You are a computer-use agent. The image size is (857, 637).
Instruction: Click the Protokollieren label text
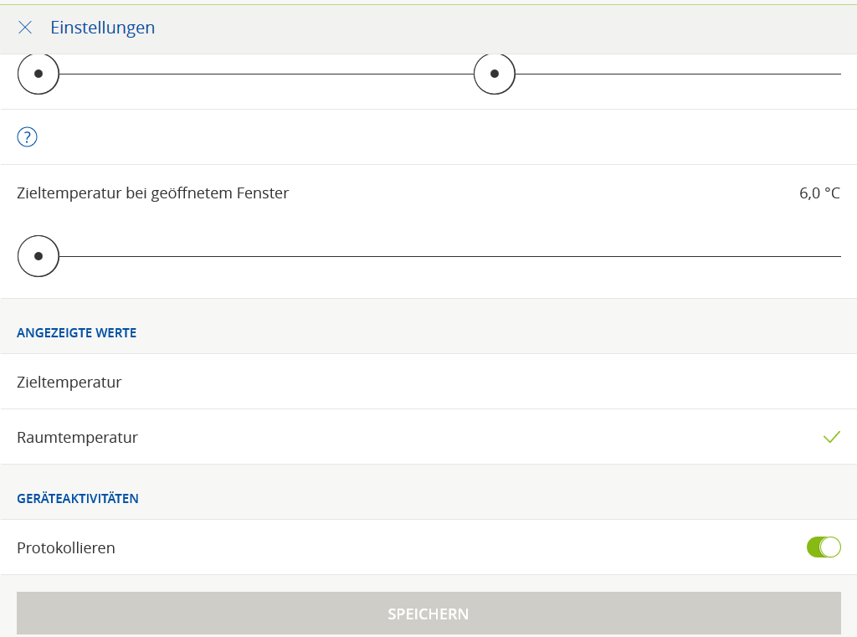(x=66, y=548)
